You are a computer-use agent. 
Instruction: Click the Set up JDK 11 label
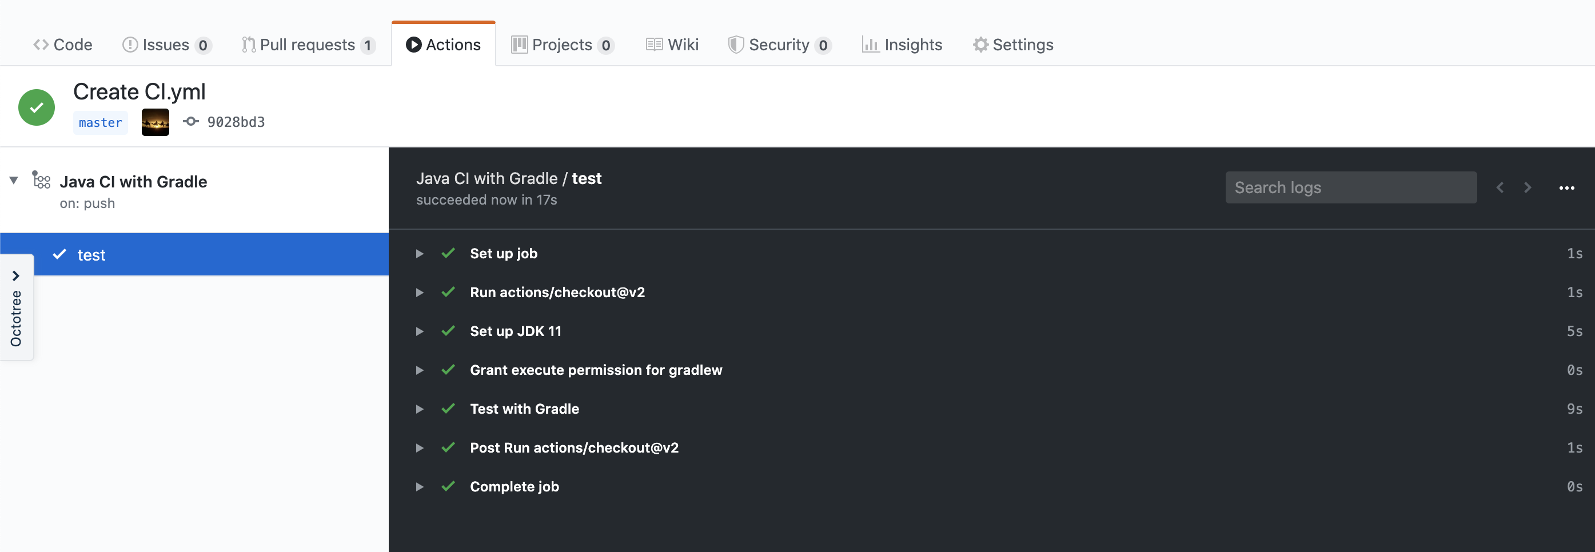pyautogui.click(x=515, y=331)
